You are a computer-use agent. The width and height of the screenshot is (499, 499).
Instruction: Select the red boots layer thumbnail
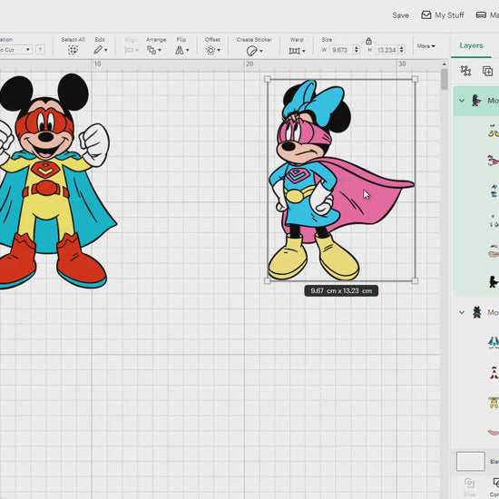494,373
